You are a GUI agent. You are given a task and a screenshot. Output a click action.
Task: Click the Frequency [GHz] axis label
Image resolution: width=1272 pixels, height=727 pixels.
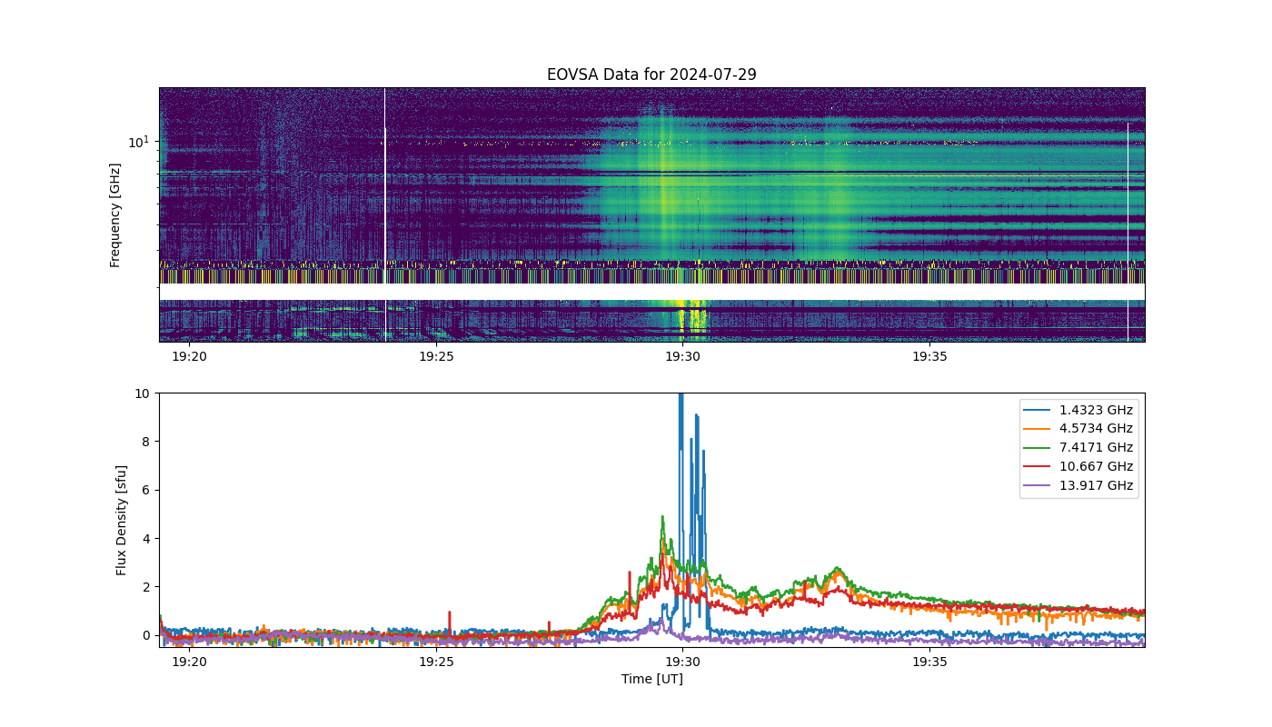coord(115,215)
